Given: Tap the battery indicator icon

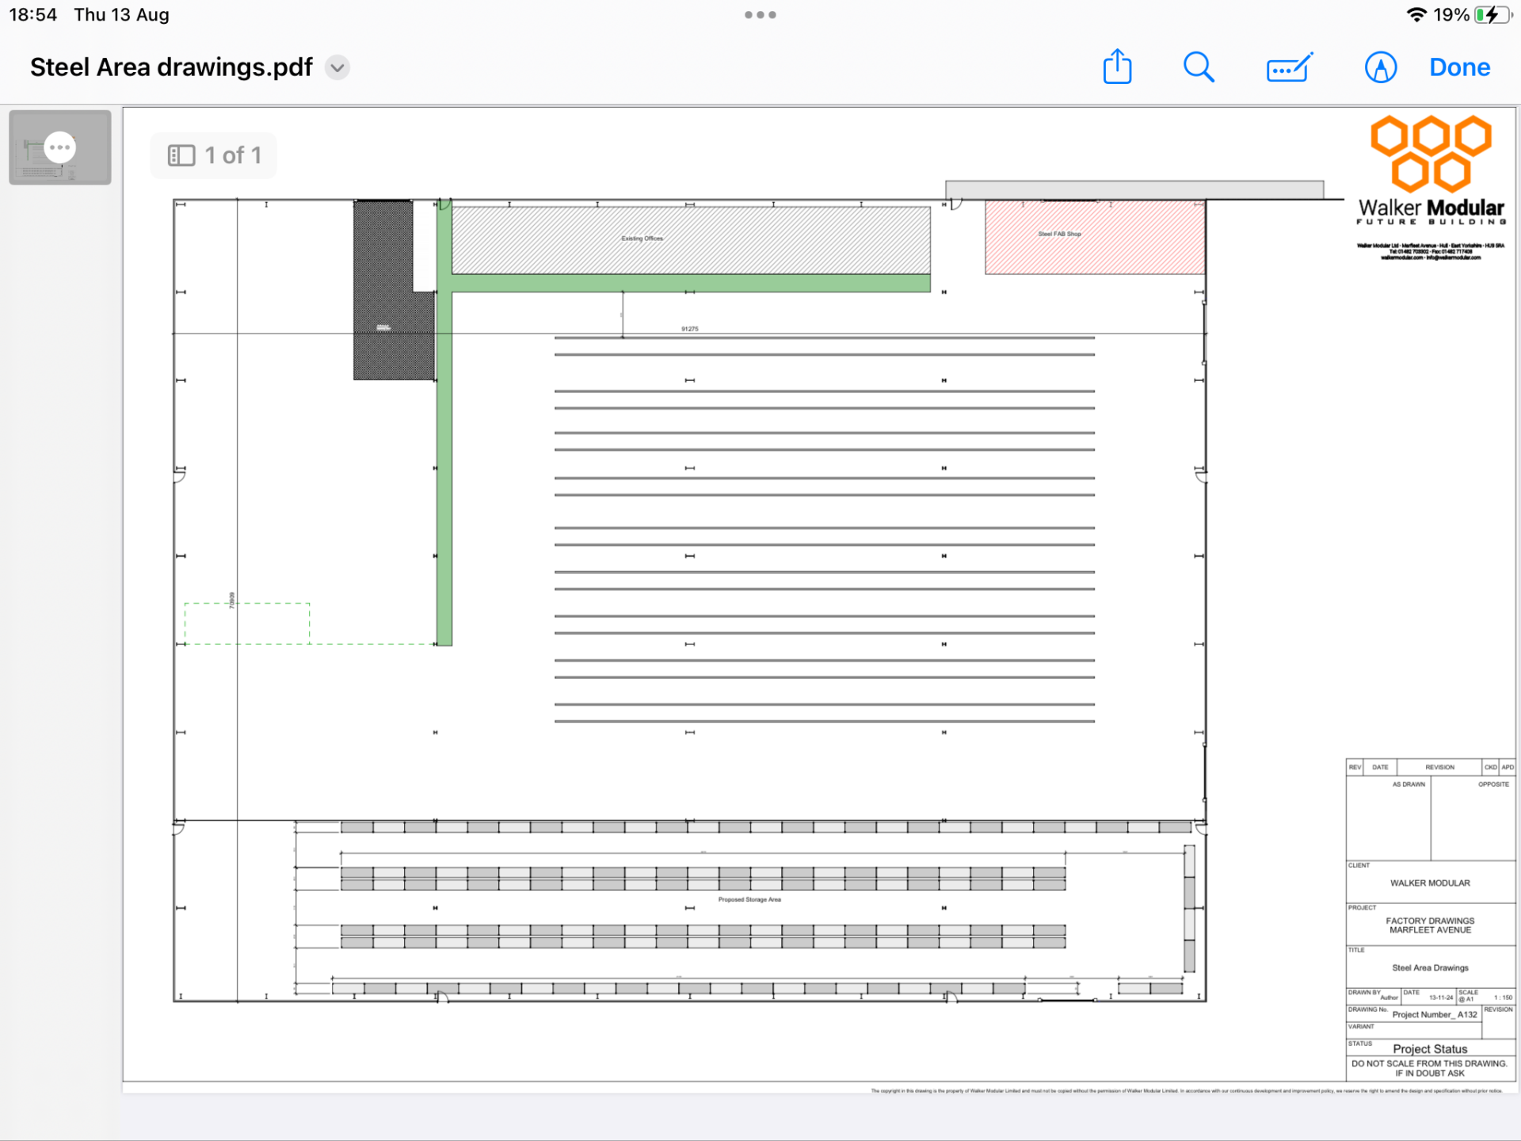Looking at the screenshot, I should pos(1493,15).
